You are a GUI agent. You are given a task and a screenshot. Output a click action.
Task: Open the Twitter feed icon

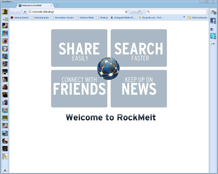tap(213, 36)
